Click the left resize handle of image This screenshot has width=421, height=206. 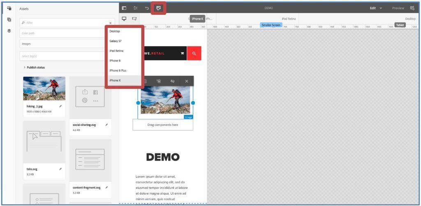(x=138, y=103)
